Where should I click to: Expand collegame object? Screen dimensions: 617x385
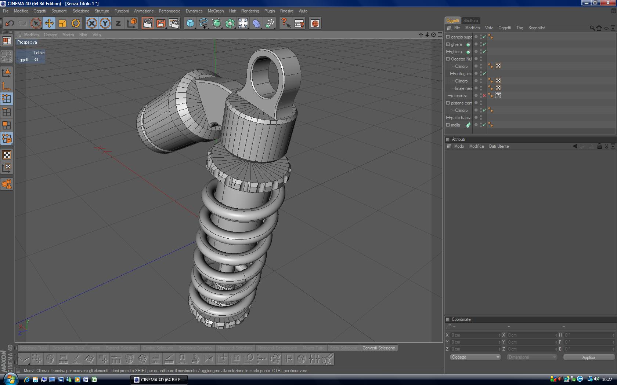[x=452, y=73]
